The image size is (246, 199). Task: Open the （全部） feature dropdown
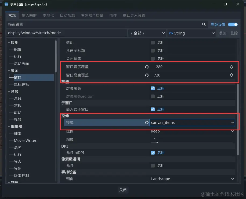click(x=147, y=33)
